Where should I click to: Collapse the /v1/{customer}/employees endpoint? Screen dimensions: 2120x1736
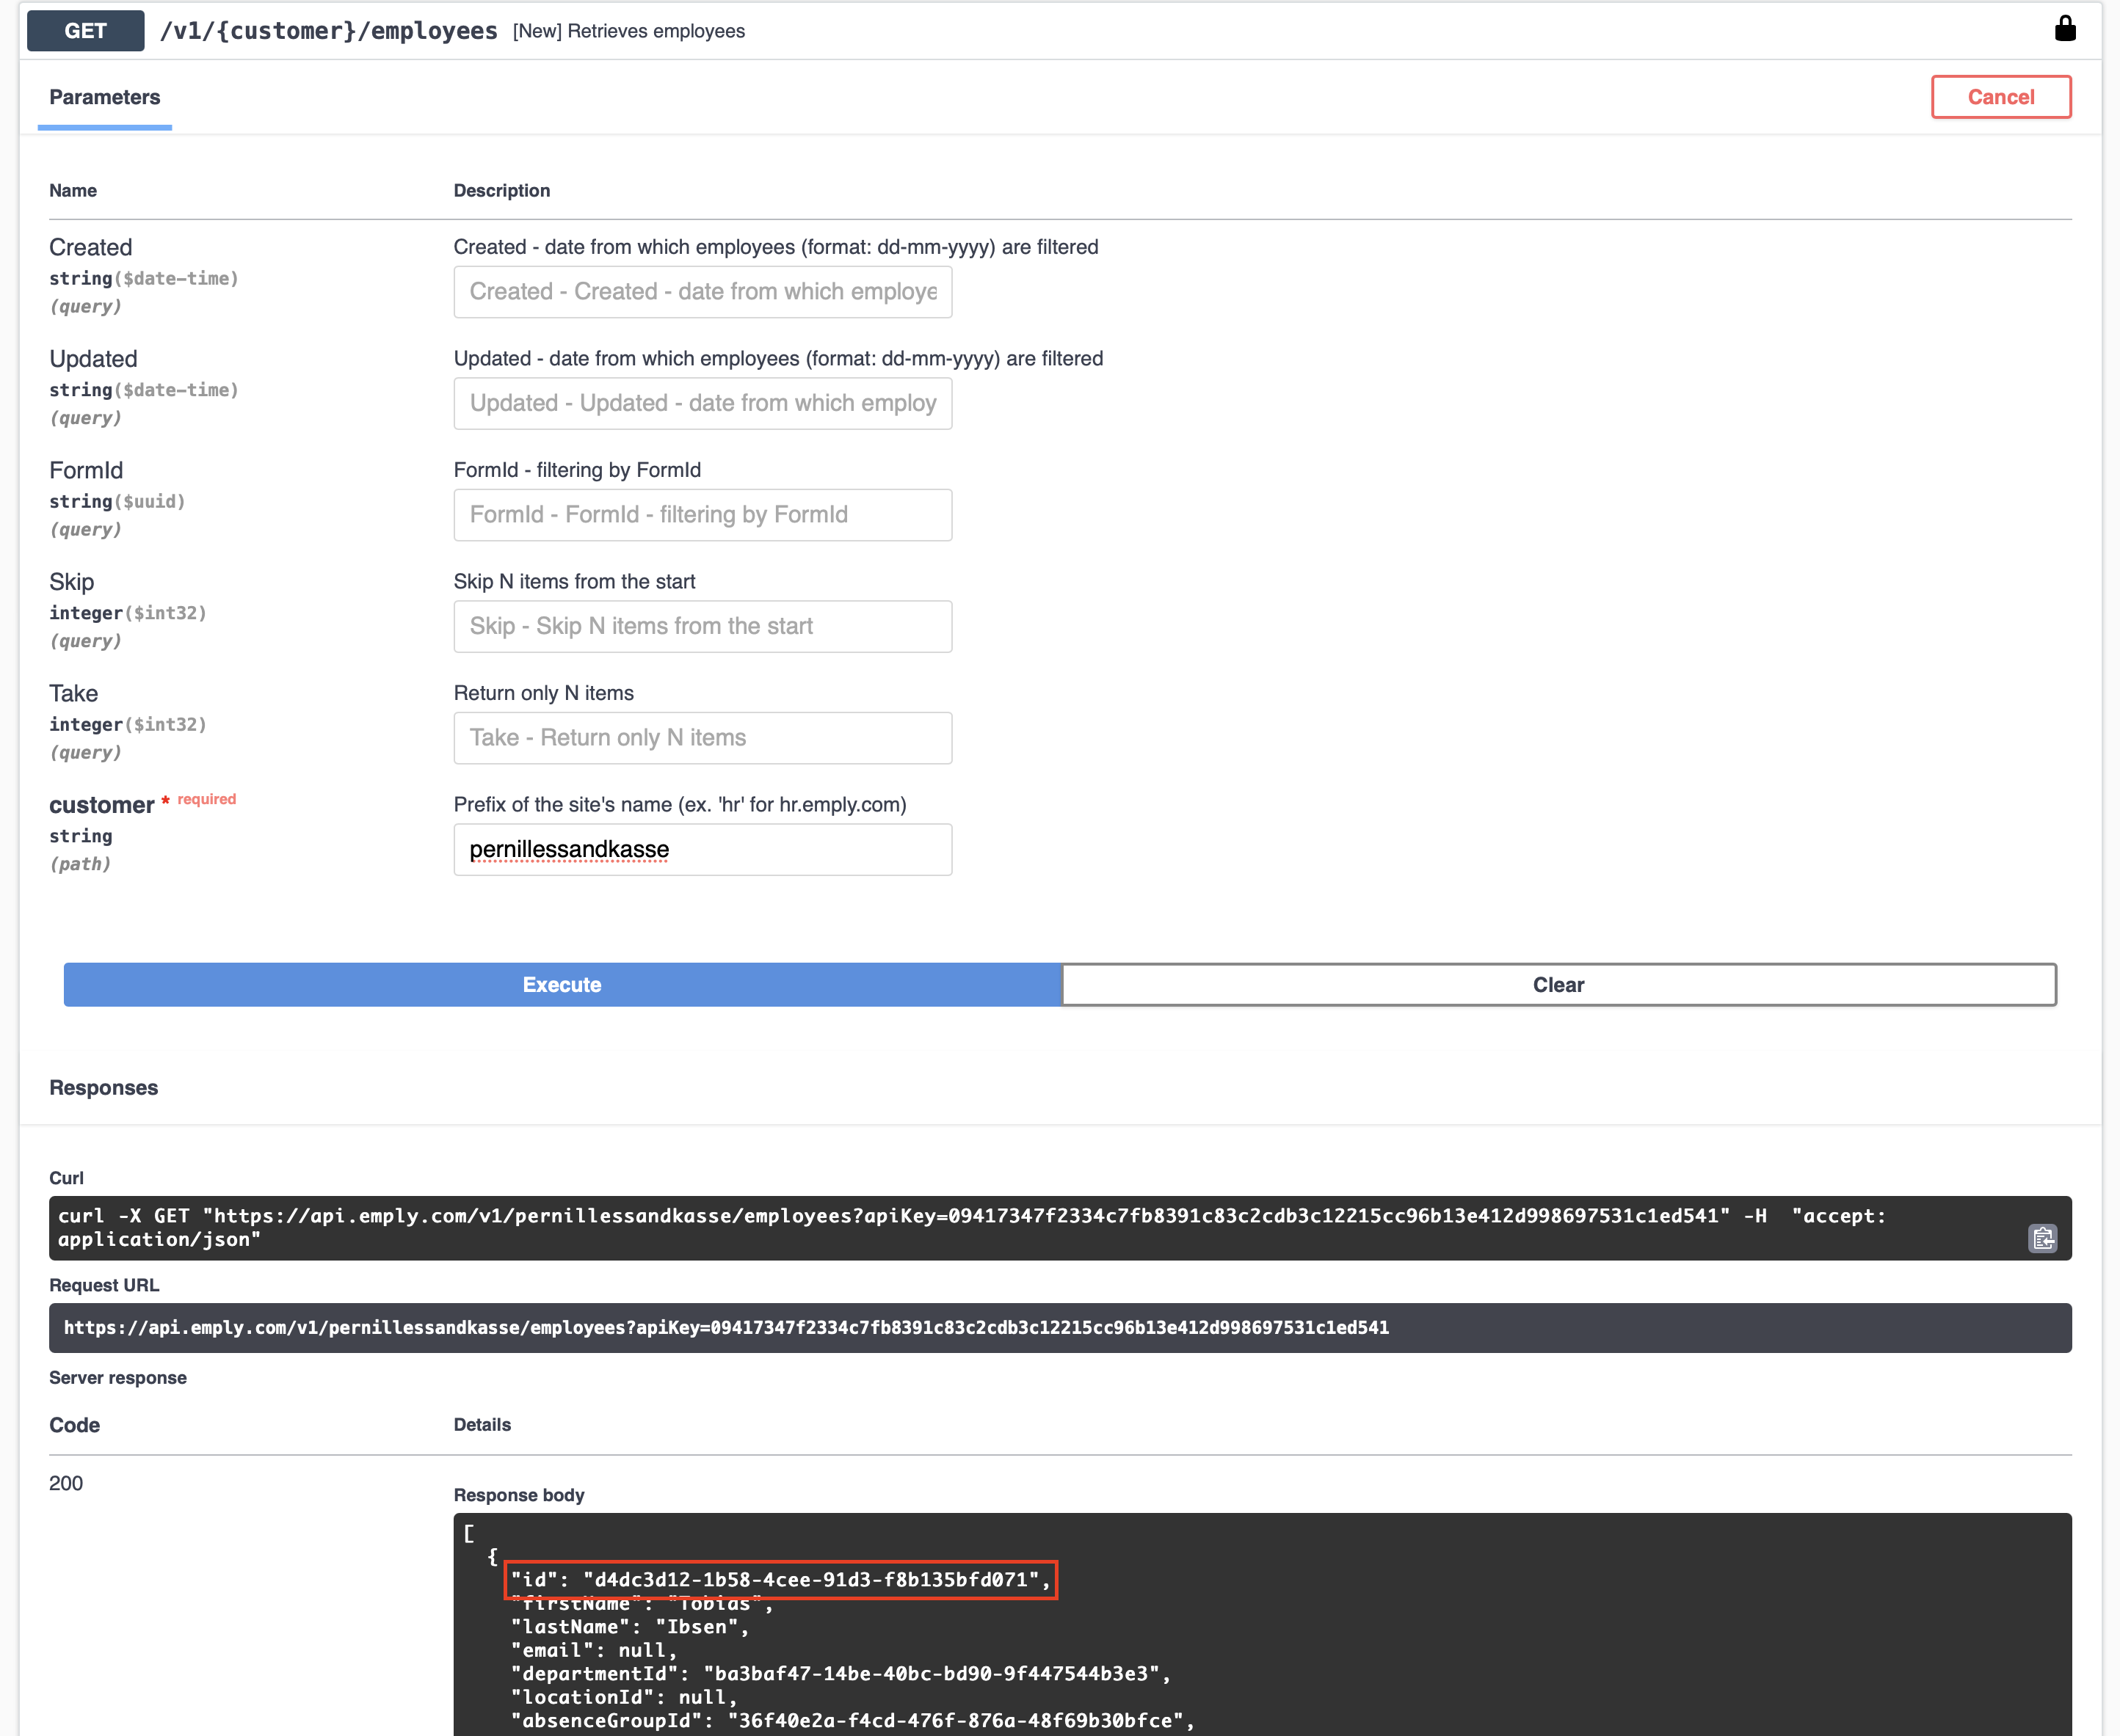pos(328,31)
